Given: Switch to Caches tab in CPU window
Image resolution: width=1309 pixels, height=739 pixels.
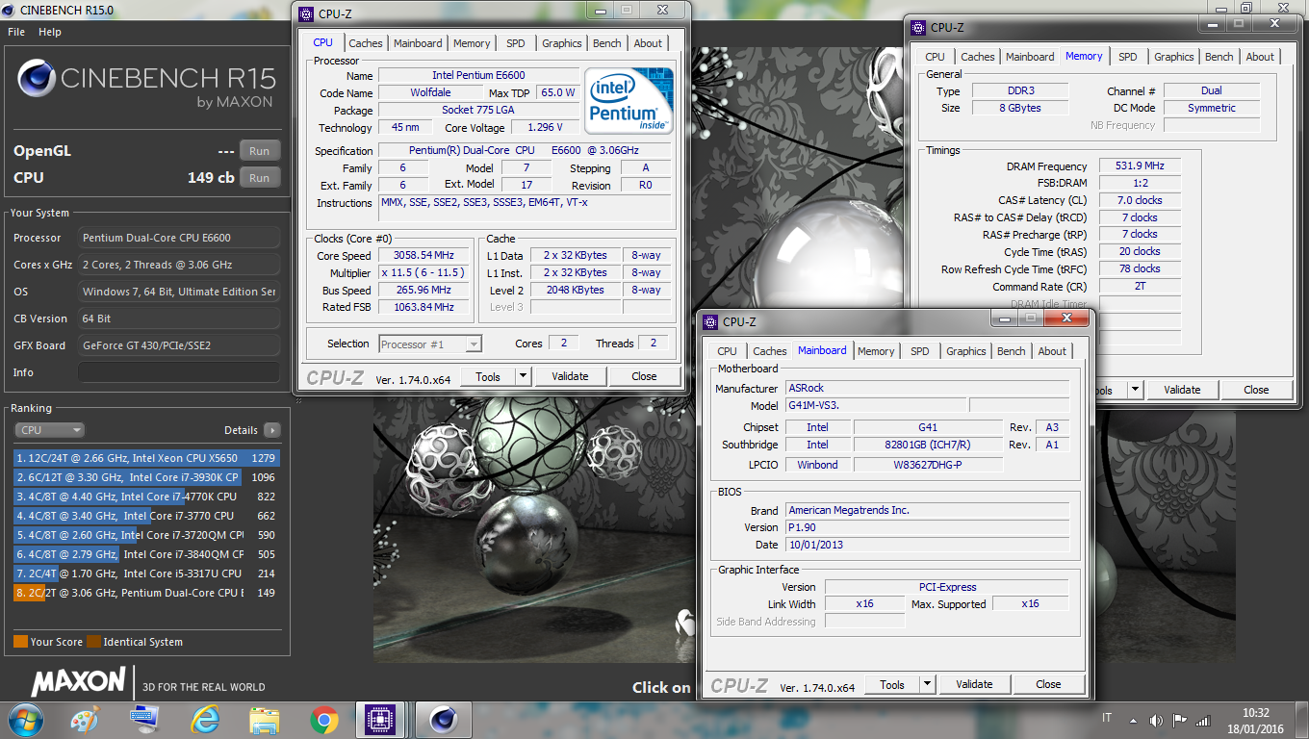Looking at the screenshot, I should tap(366, 43).
